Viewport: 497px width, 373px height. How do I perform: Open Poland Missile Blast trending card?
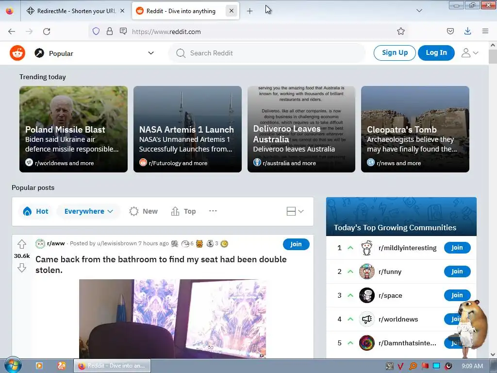pyautogui.click(x=74, y=129)
